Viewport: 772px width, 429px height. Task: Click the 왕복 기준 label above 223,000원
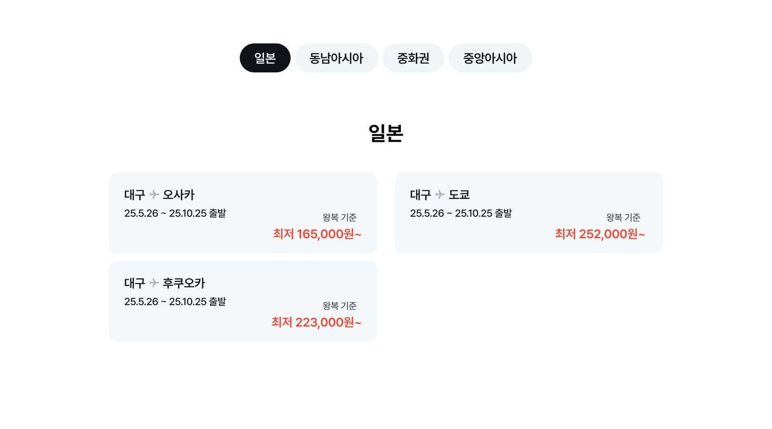(x=339, y=306)
